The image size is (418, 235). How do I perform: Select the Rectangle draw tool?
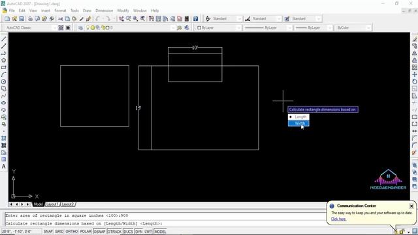pyautogui.click(x=4, y=67)
